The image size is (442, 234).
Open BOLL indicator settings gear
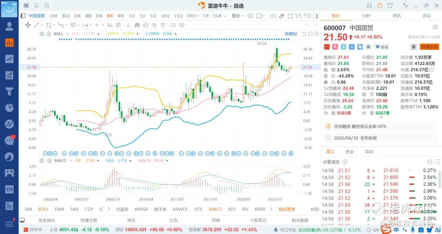pos(42,34)
